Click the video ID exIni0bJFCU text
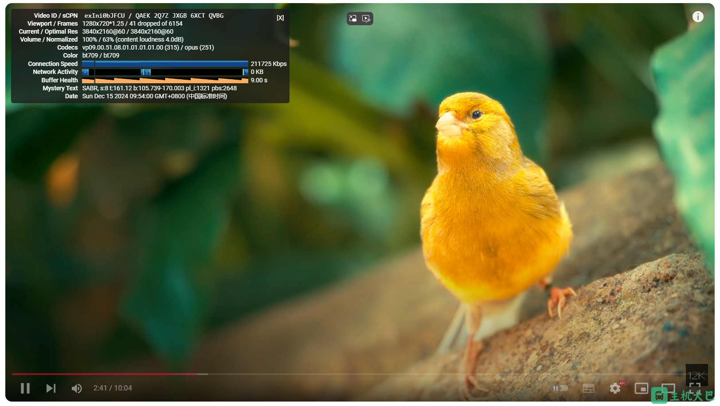The image size is (720, 406). pyautogui.click(x=105, y=15)
